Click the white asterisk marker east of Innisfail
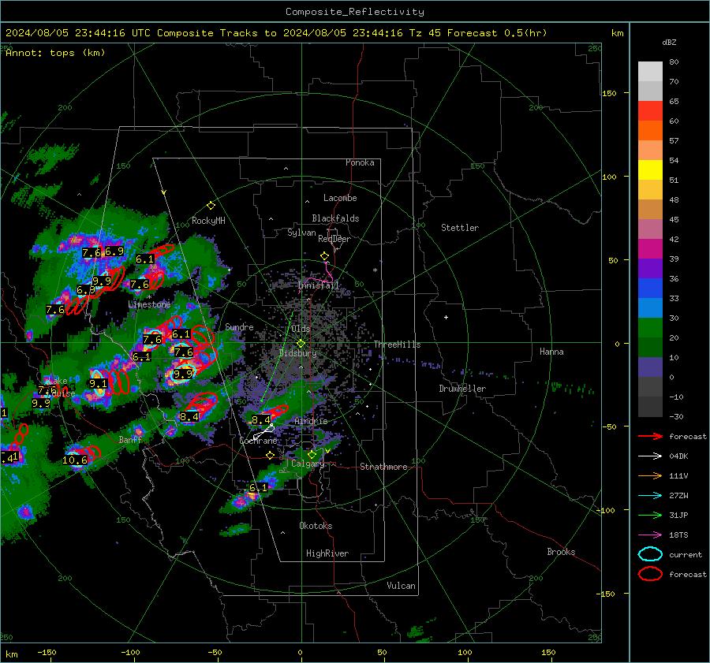The image size is (710, 663). (375, 270)
